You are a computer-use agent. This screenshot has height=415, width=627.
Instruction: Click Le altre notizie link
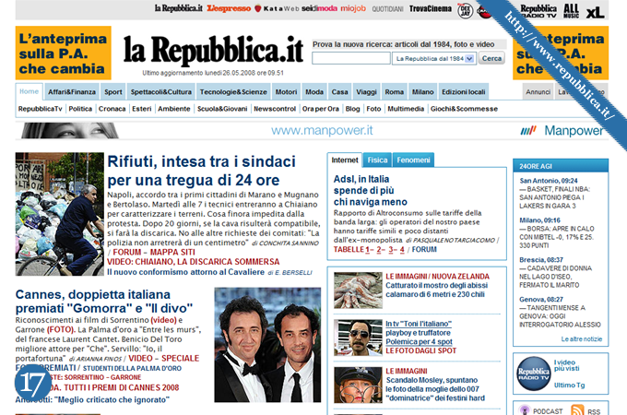(582, 339)
